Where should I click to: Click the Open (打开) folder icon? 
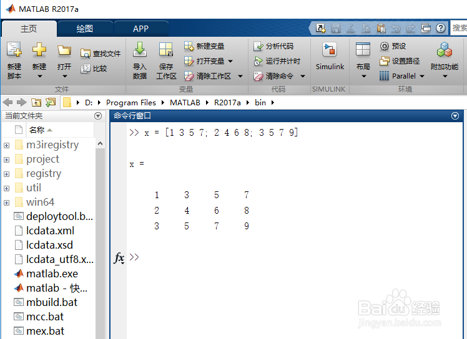64,50
